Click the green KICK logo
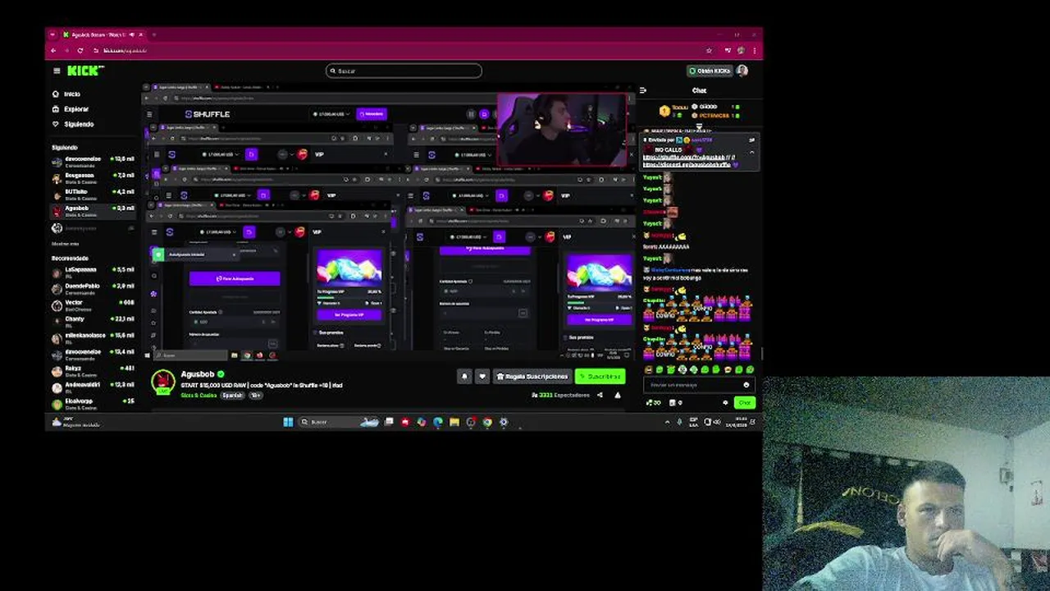The width and height of the screenshot is (1050, 591). coord(85,71)
